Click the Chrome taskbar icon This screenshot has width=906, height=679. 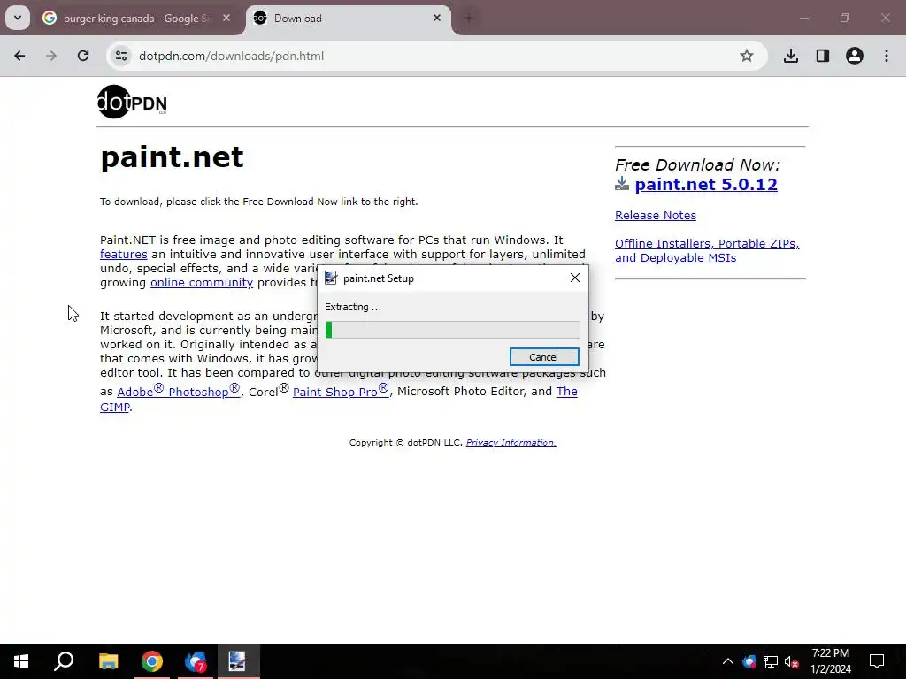coord(152,661)
